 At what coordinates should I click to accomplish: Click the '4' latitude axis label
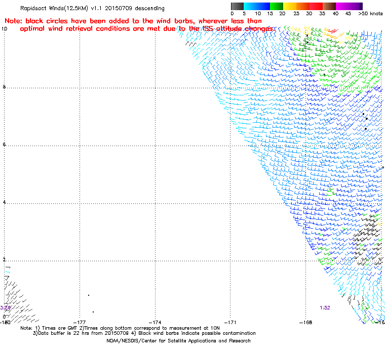coord(4,202)
